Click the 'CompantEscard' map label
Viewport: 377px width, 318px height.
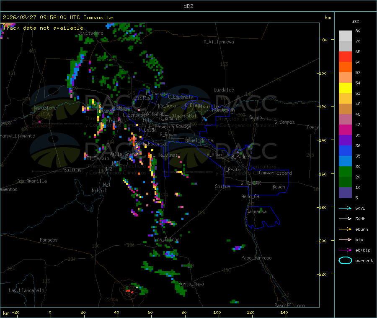click(275, 173)
